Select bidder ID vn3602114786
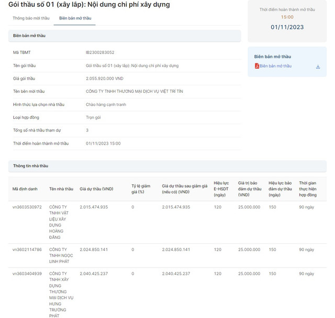Screen dimensions: 335x318 point(27,249)
